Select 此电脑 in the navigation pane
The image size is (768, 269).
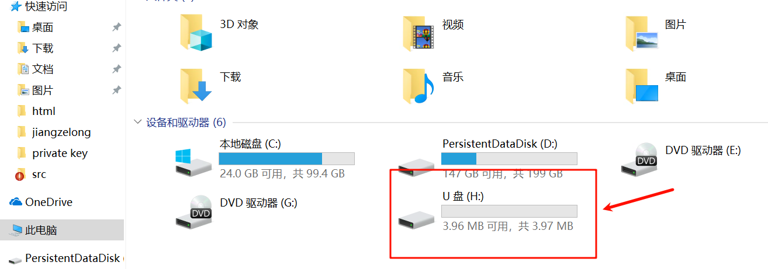41,230
